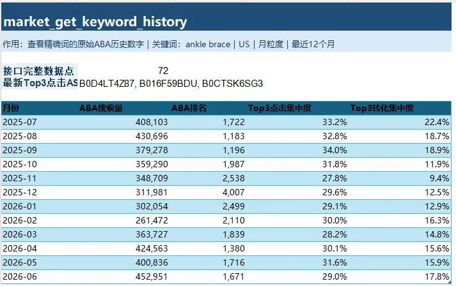Click the 月份 column header
This screenshot has width=456, height=286.
tap(40, 108)
